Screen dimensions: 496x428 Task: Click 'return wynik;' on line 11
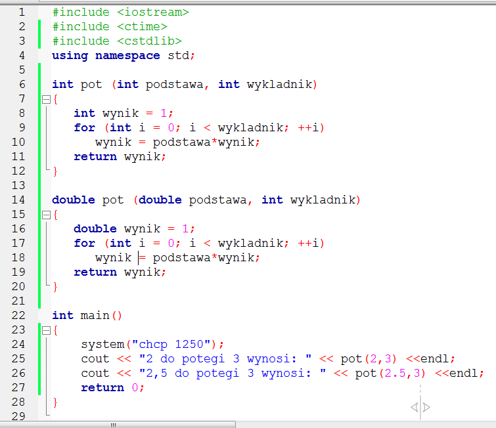tap(120, 156)
